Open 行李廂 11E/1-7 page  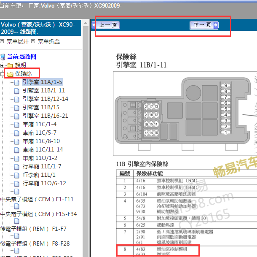tap(42, 166)
